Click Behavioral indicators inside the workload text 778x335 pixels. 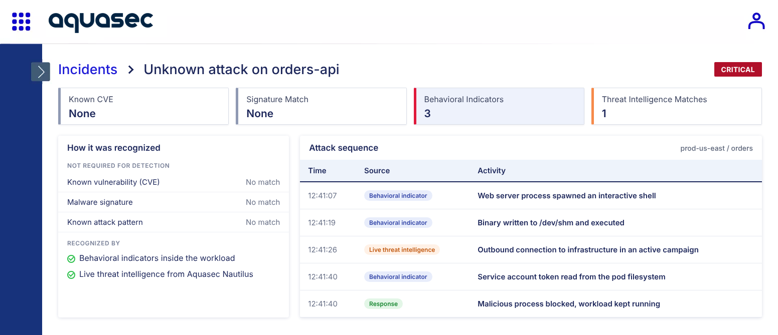[157, 258]
